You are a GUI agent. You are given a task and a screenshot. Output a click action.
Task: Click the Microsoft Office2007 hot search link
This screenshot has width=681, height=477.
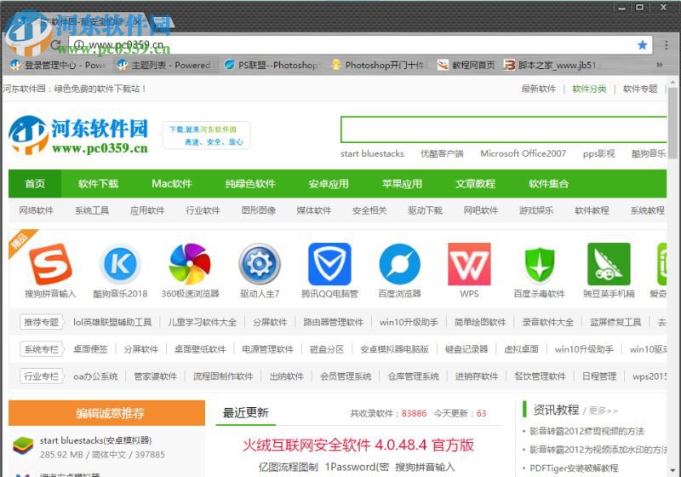pyautogui.click(x=523, y=153)
